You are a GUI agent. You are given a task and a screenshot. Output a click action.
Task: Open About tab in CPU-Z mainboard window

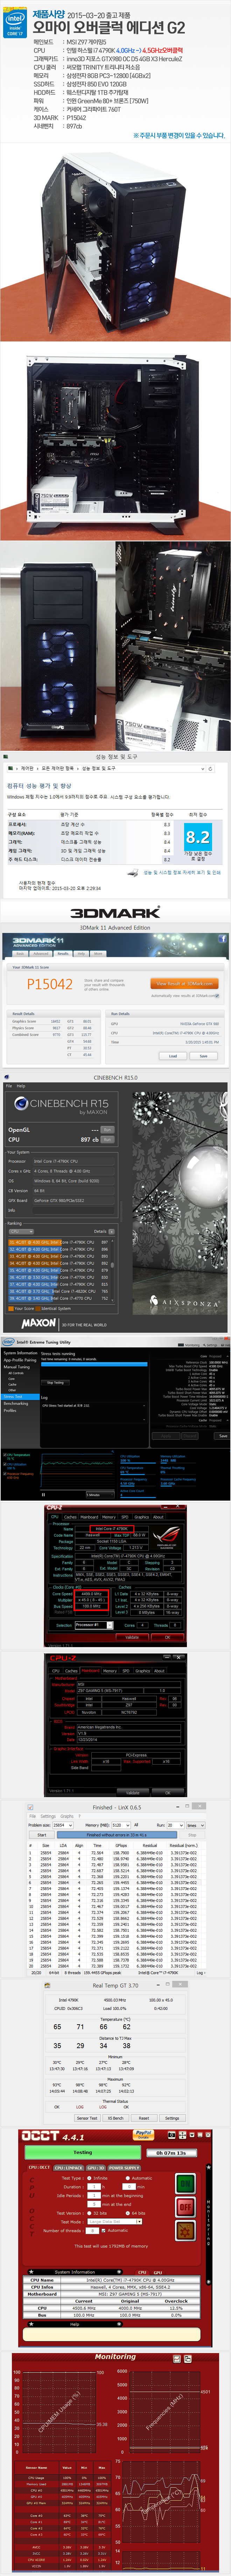pos(159,1671)
